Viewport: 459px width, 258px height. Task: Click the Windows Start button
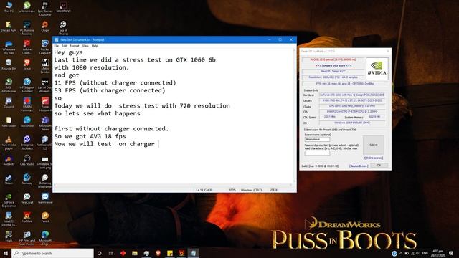pos(6,253)
